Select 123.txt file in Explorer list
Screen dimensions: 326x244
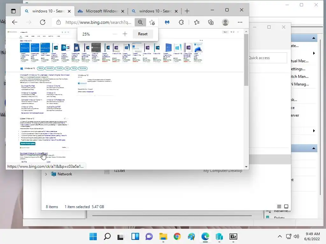[x=119, y=171]
